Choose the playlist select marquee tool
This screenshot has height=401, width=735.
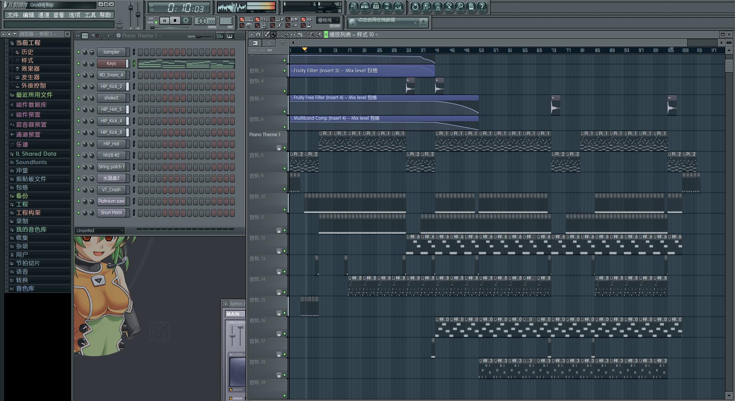pos(306,34)
